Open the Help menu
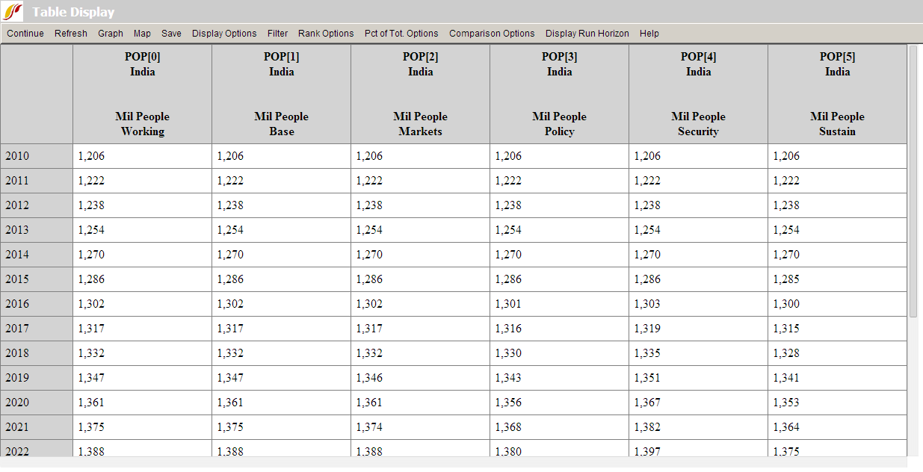Viewport: 923px width, 472px height. click(649, 33)
